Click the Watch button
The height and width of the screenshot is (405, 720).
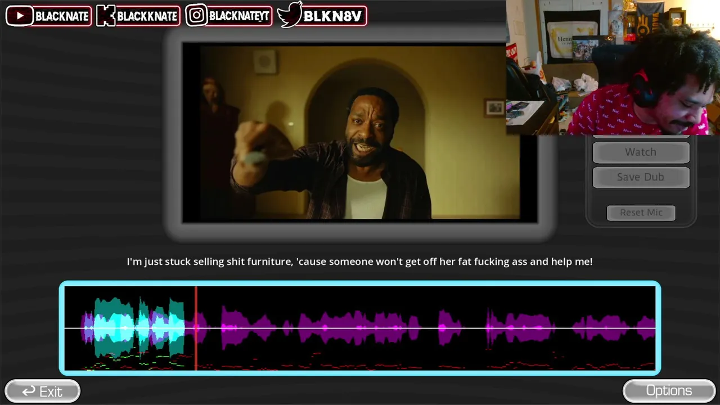click(641, 152)
